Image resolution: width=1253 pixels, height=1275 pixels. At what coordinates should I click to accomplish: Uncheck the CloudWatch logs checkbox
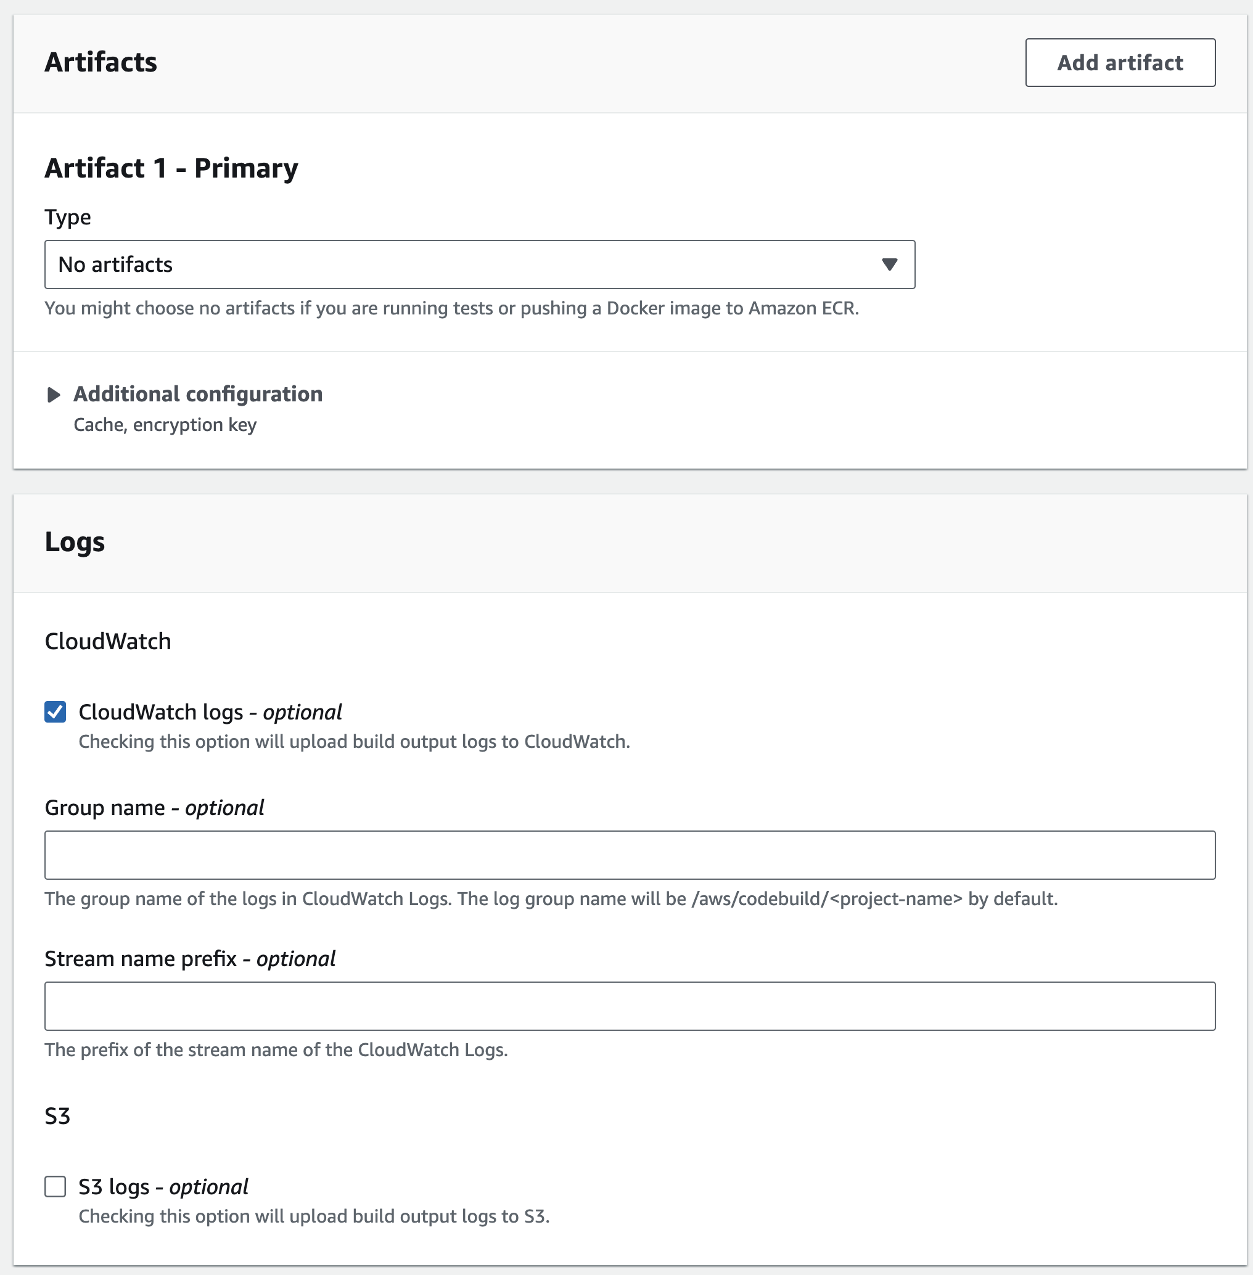(x=55, y=712)
